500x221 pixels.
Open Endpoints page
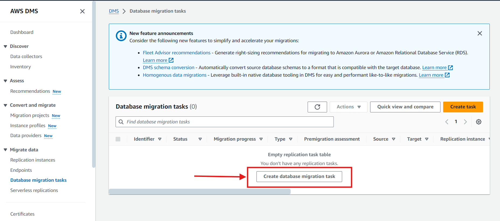point(21,170)
